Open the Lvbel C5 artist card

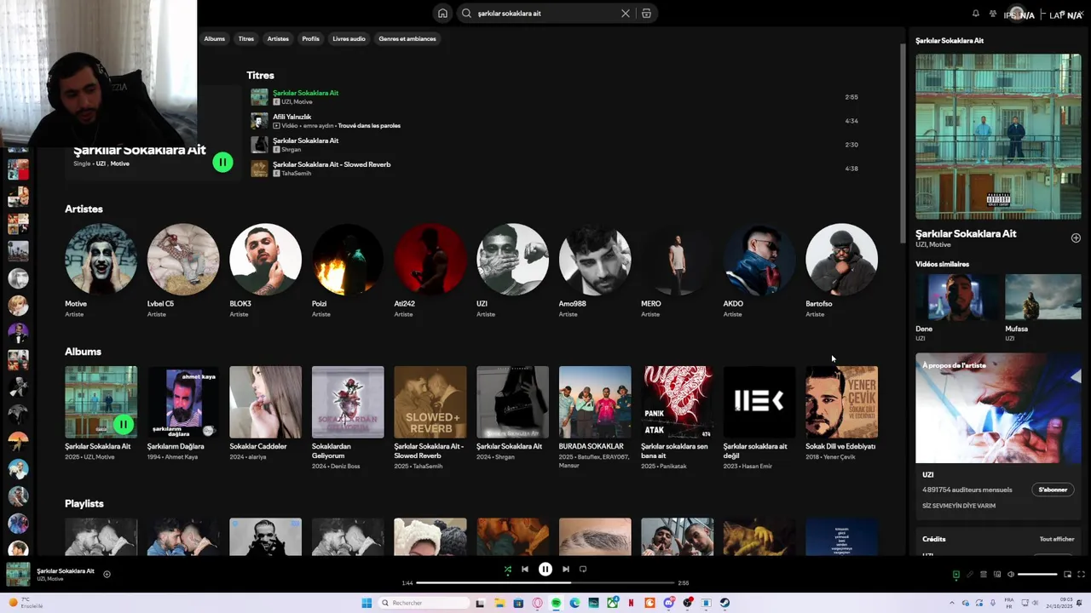click(x=183, y=271)
